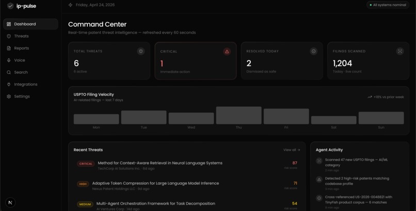Click the risk score 54 value

(x=295, y=203)
